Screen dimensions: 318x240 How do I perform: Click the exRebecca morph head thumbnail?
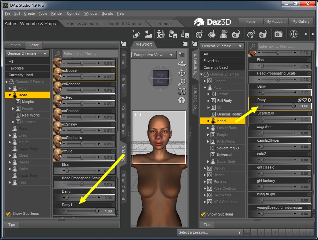click(58, 88)
